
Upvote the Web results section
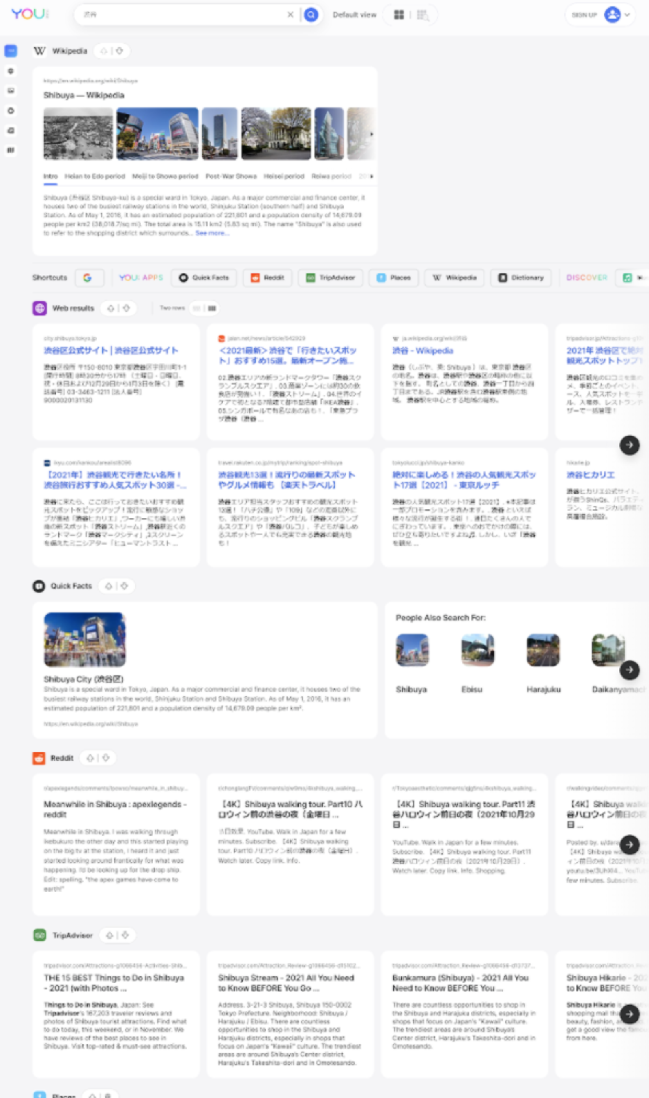(111, 308)
